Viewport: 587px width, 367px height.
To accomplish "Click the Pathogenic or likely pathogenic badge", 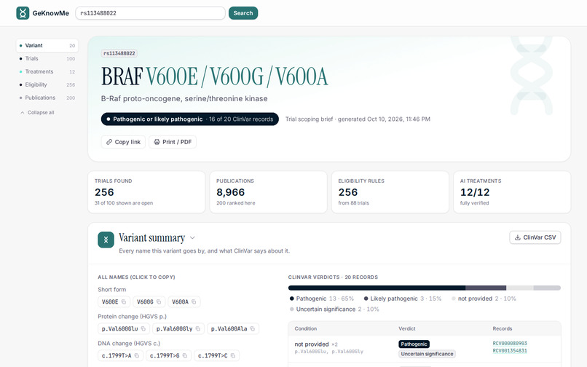I will [190, 119].
